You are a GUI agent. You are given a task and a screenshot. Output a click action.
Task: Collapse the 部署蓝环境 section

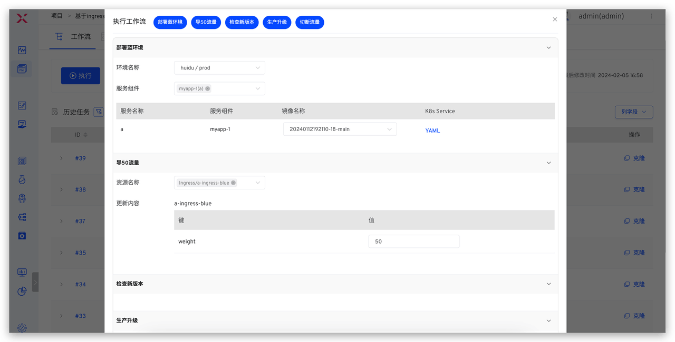pos(548,48)
